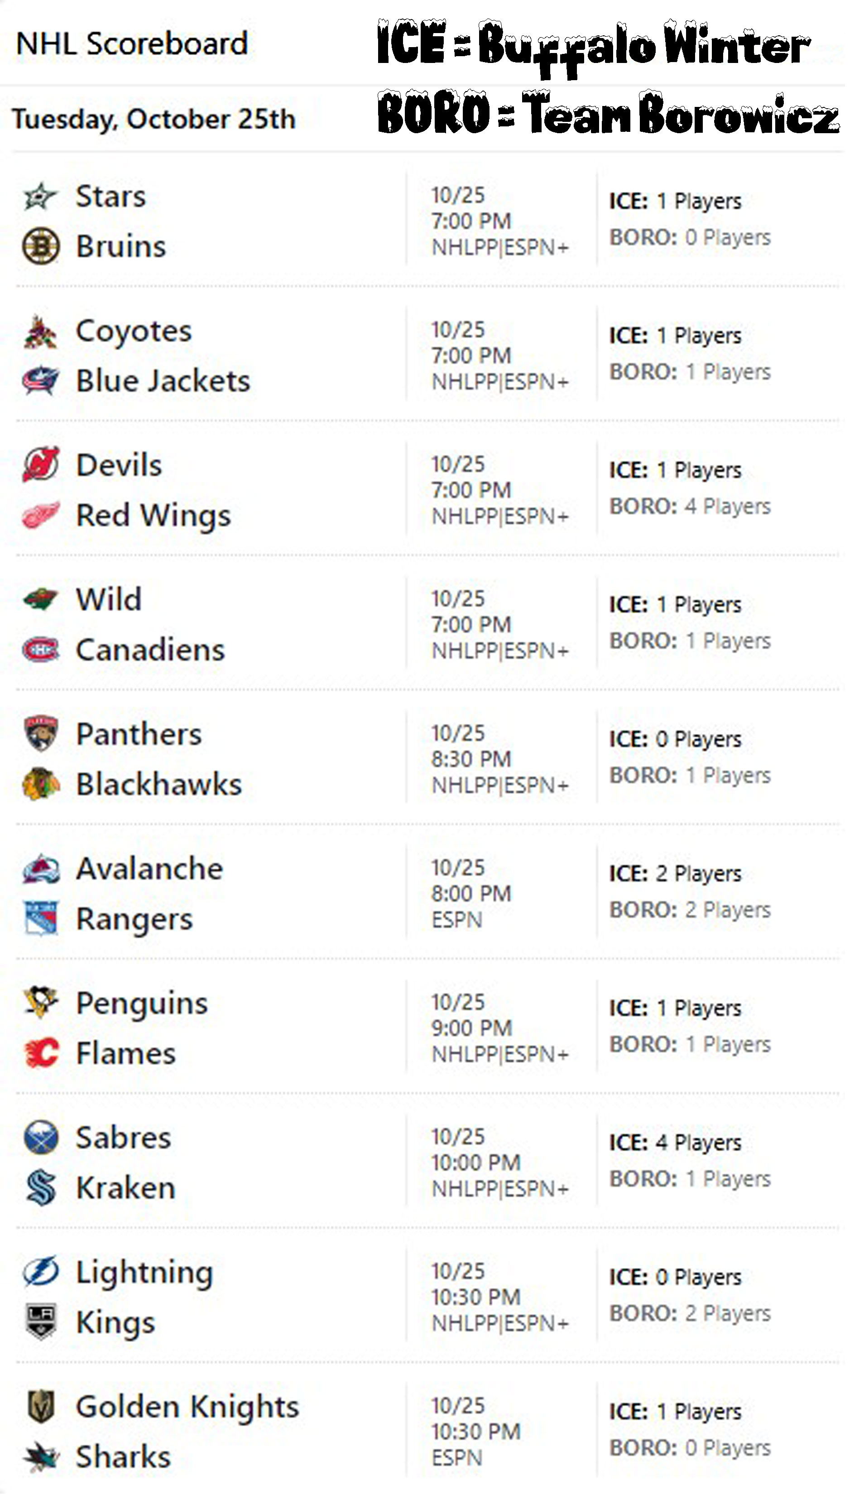Image resolution: width=864 pixels, height=1495 pixels.
Task: Open the Avalanche team link
Action: [149, 869]
